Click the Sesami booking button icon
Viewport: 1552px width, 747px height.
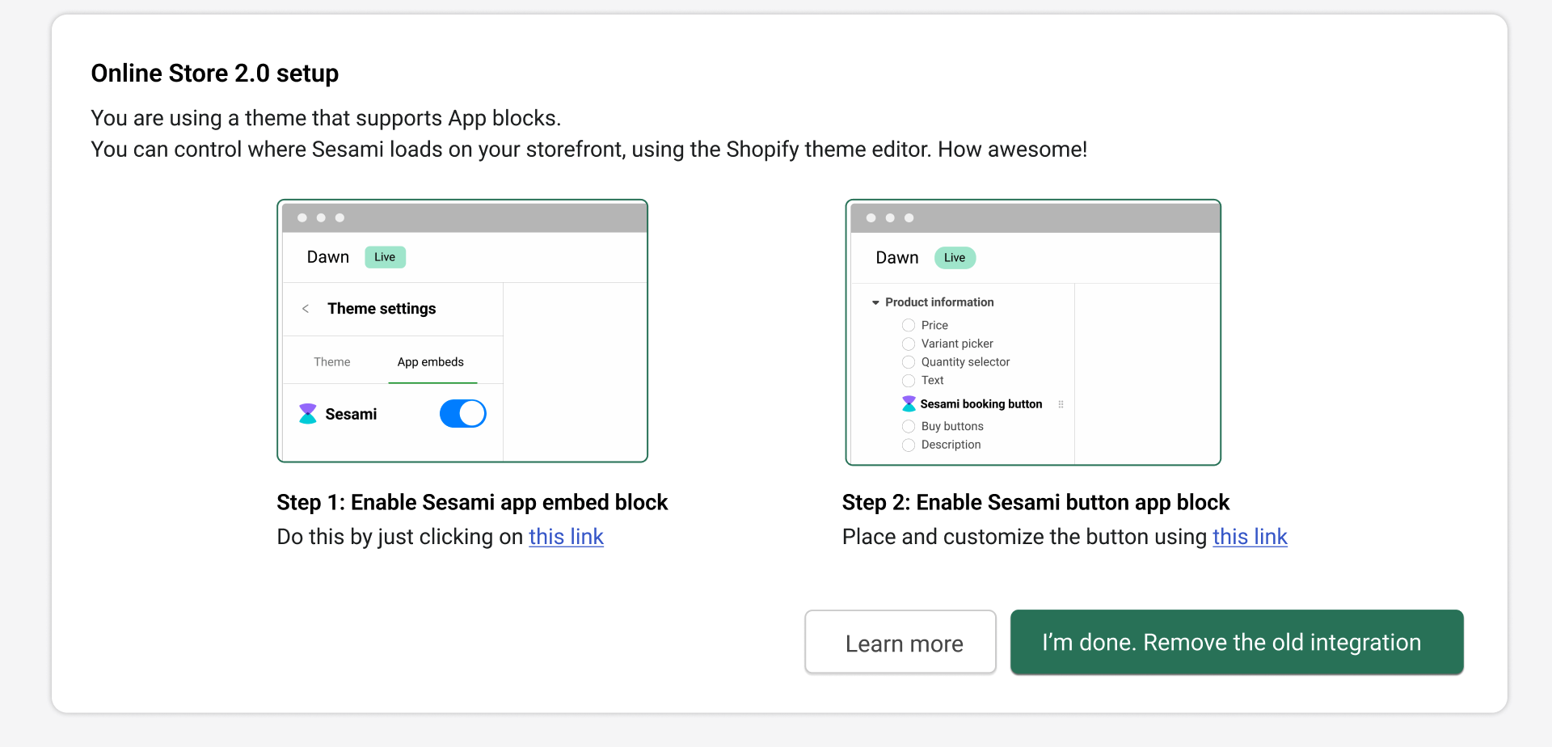pos(909,403)
